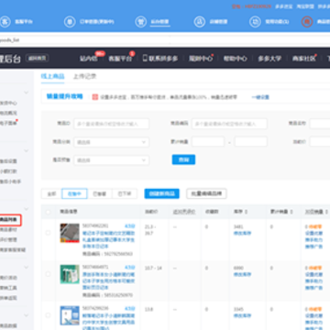Click 修改库存 under stock 3481
The width and height of the screenshot is (330, 330).
coord(242,233)
